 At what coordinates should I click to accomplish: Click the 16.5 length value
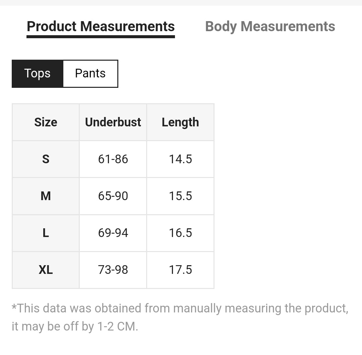point(180,233)
